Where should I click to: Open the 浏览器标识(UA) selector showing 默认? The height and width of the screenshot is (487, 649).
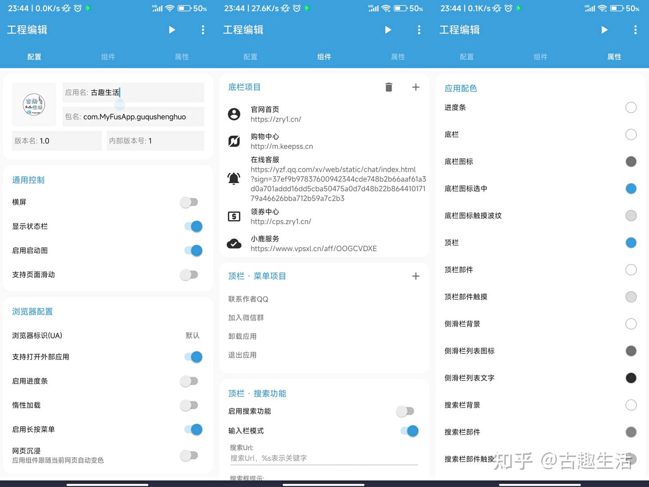(192, 335)
